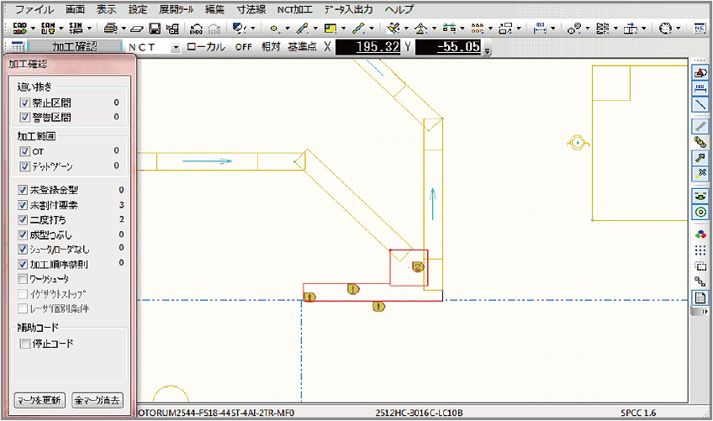Click the dotted grid icon in right sidebar
Screen dimensions: 713x421
pyautogui.click(x=700, y=250)
